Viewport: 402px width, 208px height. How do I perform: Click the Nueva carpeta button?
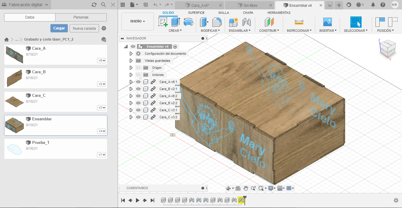[x=84, y=29]
